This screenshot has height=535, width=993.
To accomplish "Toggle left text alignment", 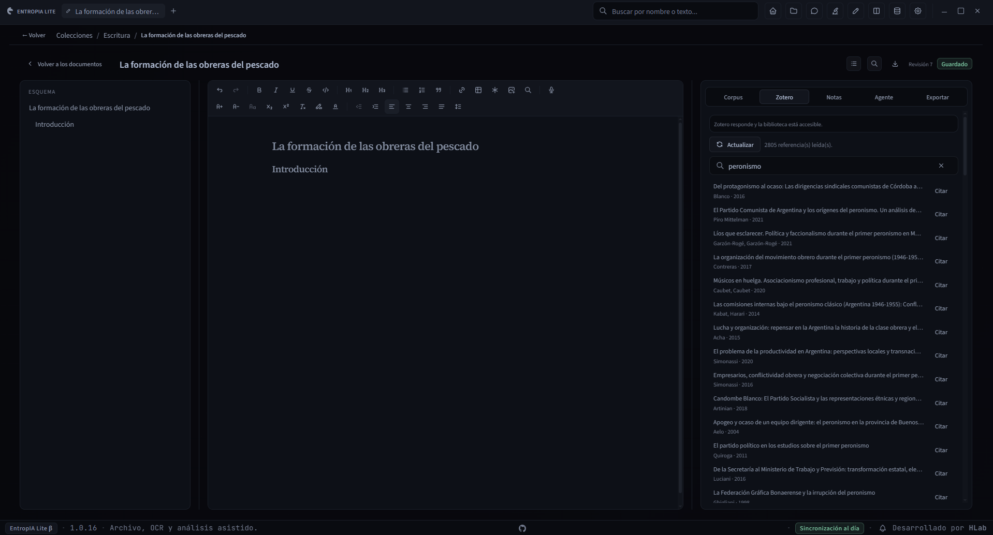I will click(x=392, y=107).
